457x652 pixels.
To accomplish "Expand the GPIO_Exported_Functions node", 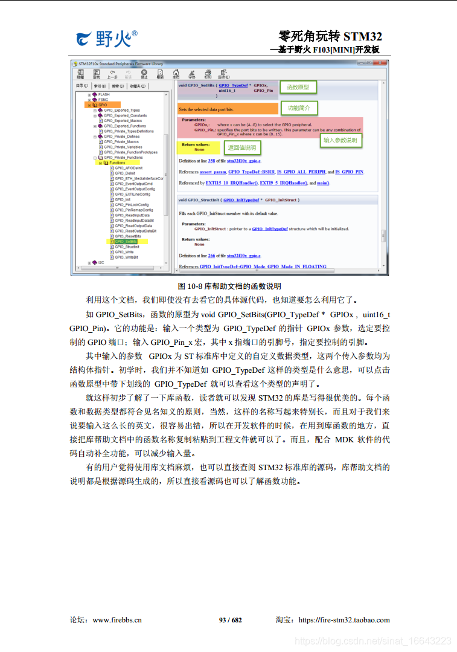I will point(95,126).
